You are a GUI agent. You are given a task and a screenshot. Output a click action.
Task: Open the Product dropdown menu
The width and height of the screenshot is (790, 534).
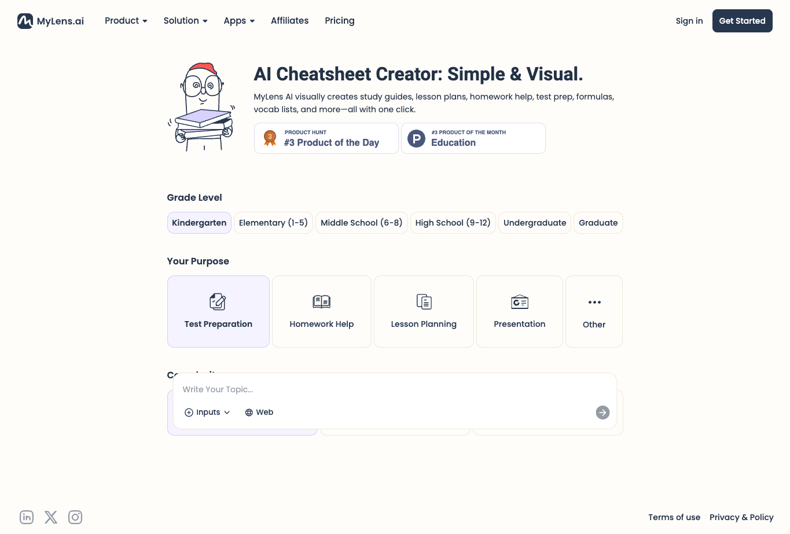tap(126, 20)
